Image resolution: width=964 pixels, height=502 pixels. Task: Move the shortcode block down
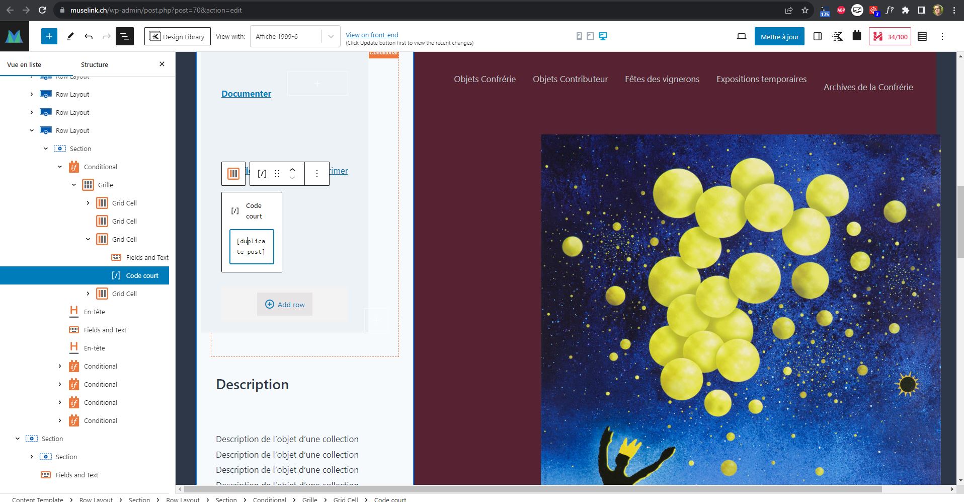(292, 178)
